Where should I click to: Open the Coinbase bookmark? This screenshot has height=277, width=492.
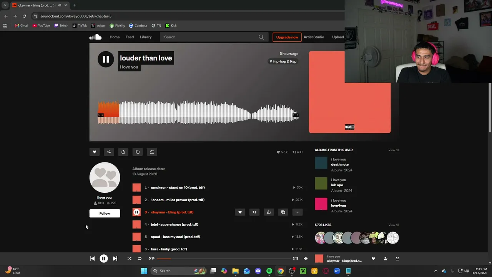(138, 26)
